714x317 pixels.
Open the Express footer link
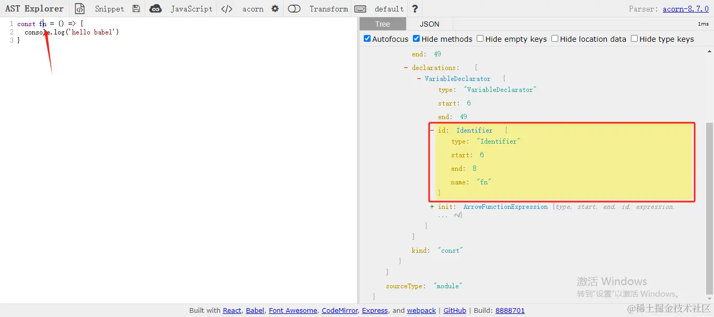(x=375, y=310)
